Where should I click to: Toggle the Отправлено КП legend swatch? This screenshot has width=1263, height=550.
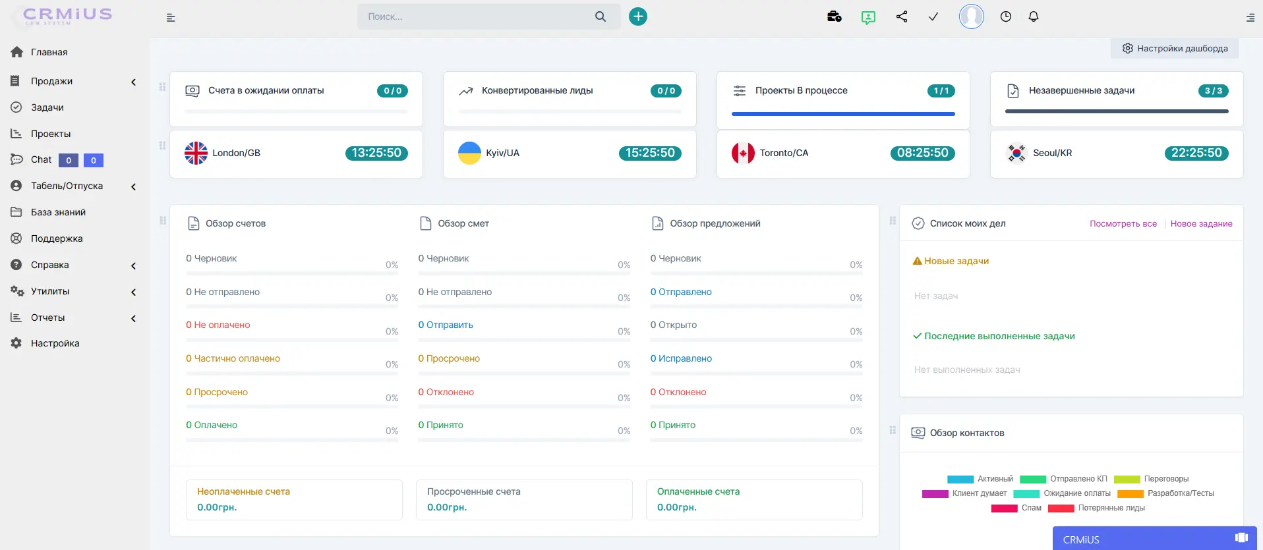pyautogui.click(x=1033, y=480)
